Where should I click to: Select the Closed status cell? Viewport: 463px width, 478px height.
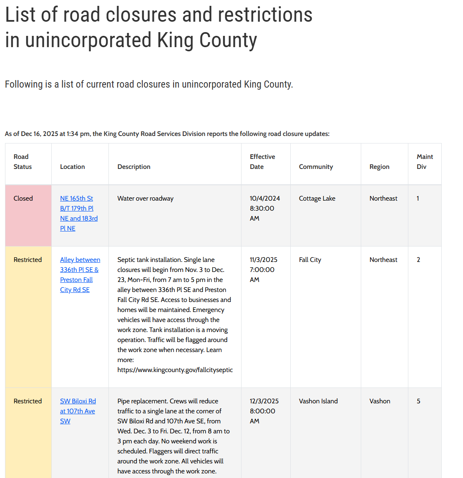point(23,198)
